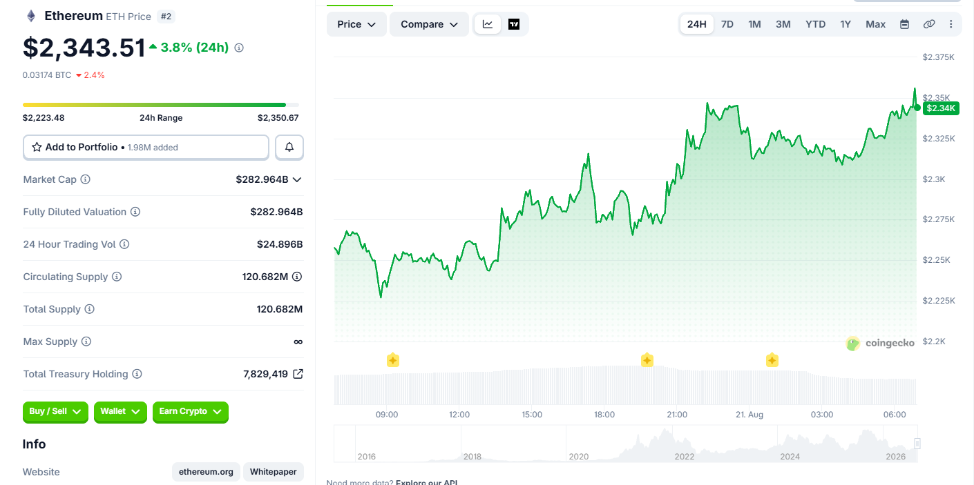Select the YTD time range
The image size is (974, 485).
pos(815,24)
